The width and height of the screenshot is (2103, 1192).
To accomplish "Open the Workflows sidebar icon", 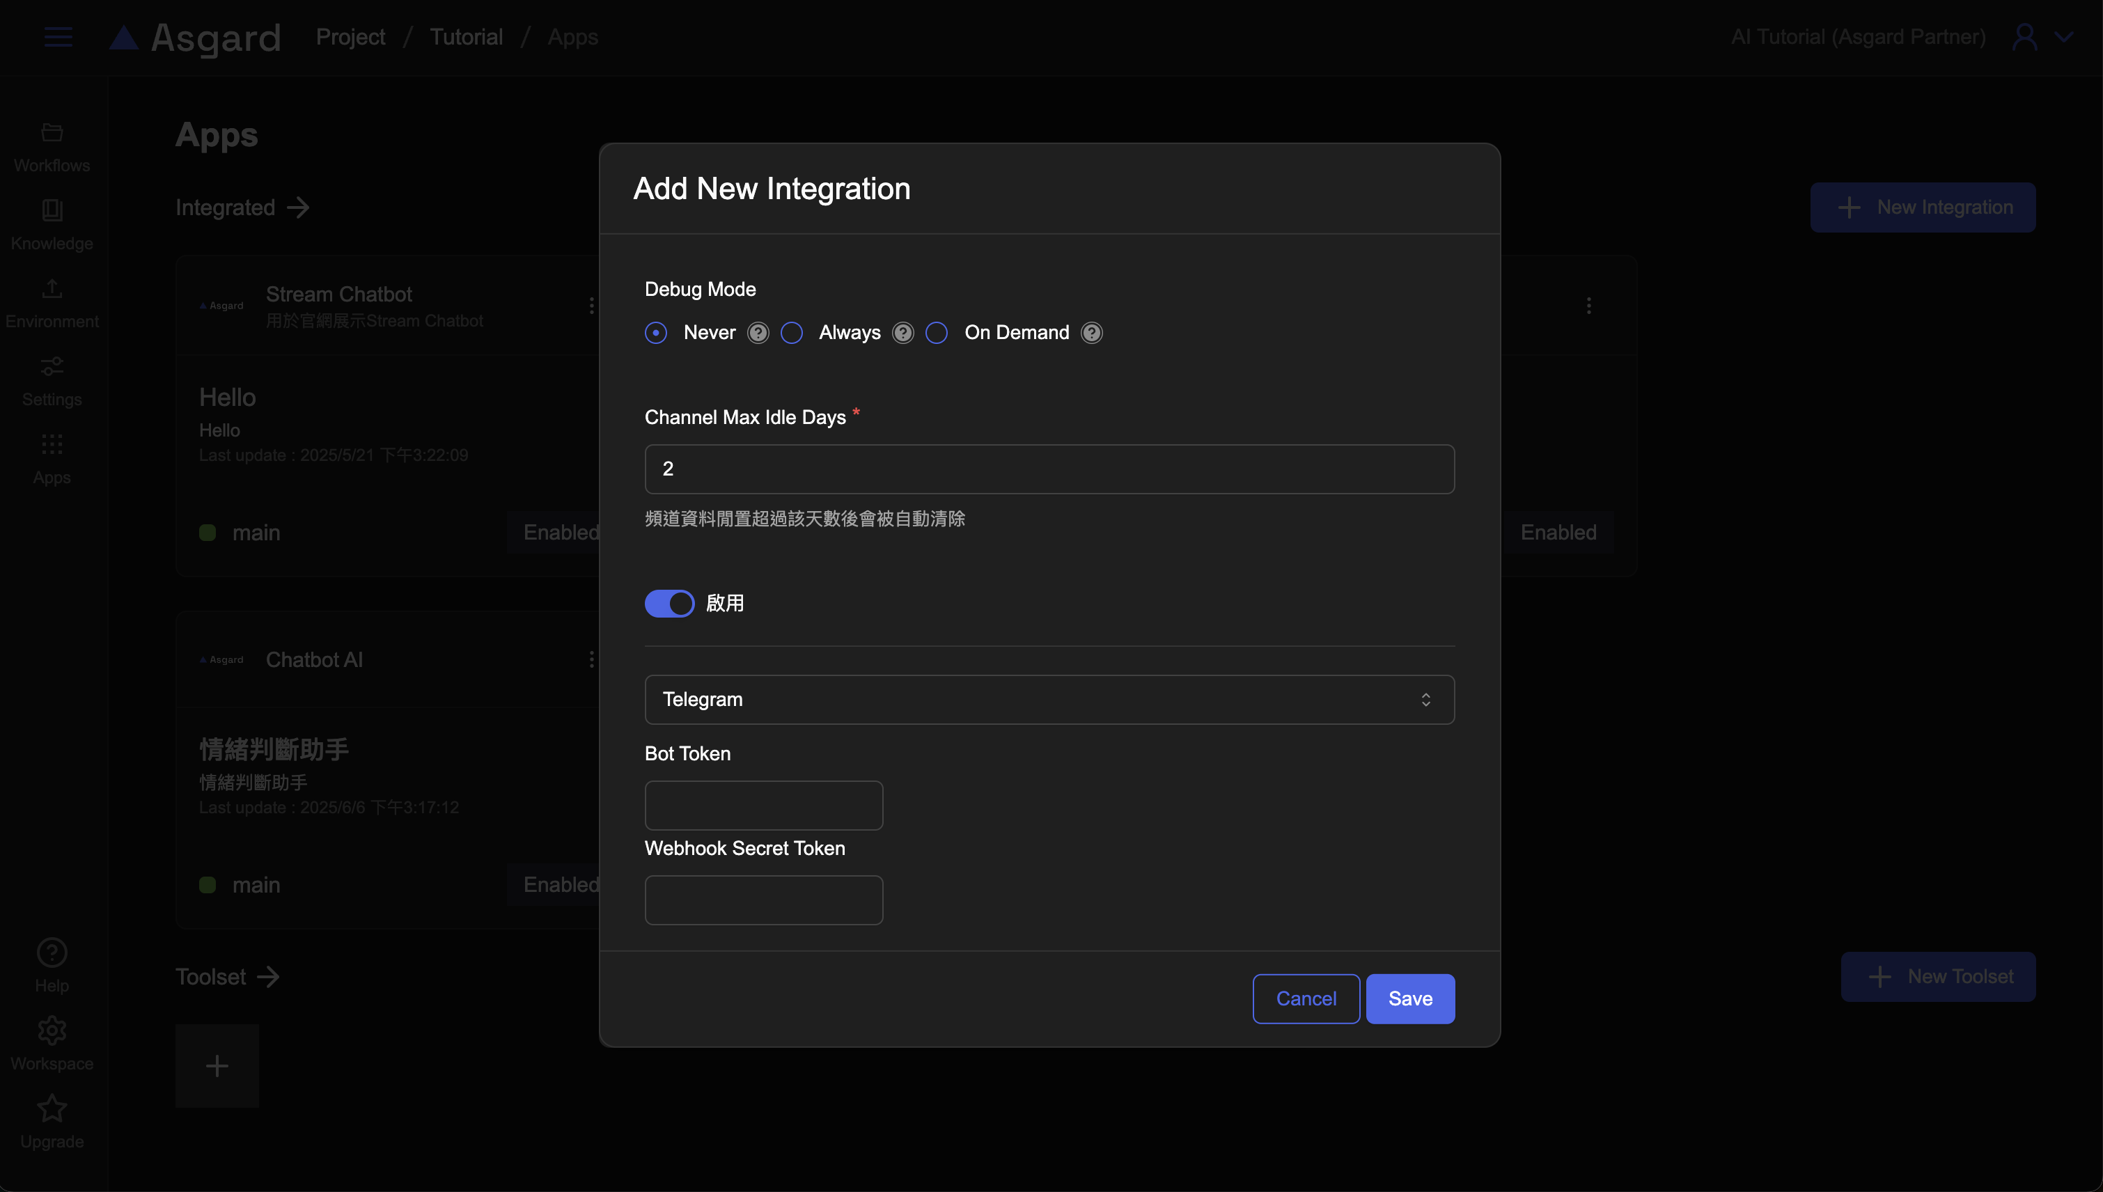I will (52, 132).
